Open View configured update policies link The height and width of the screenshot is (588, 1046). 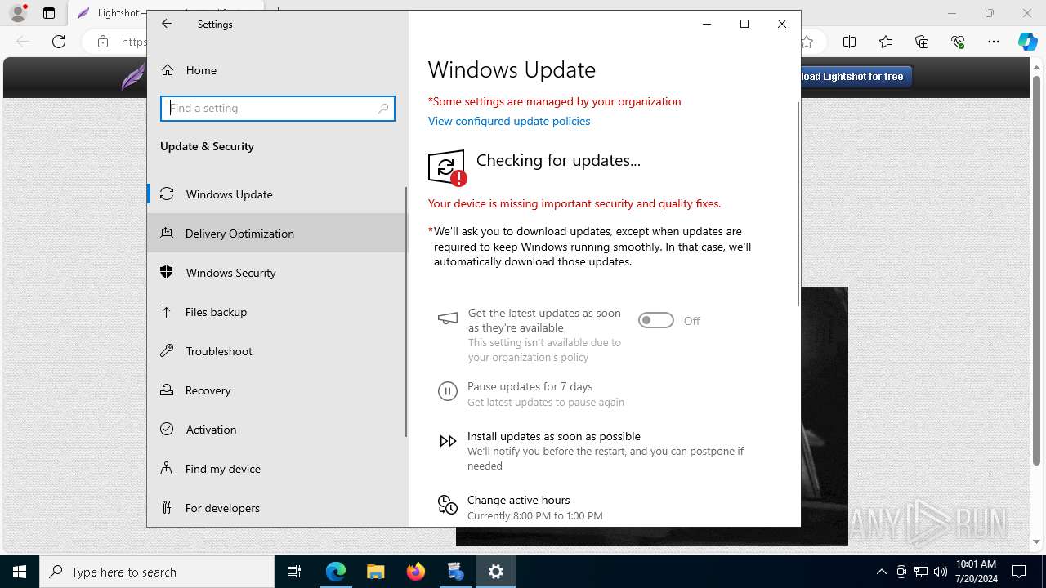(x=509, y=121)
